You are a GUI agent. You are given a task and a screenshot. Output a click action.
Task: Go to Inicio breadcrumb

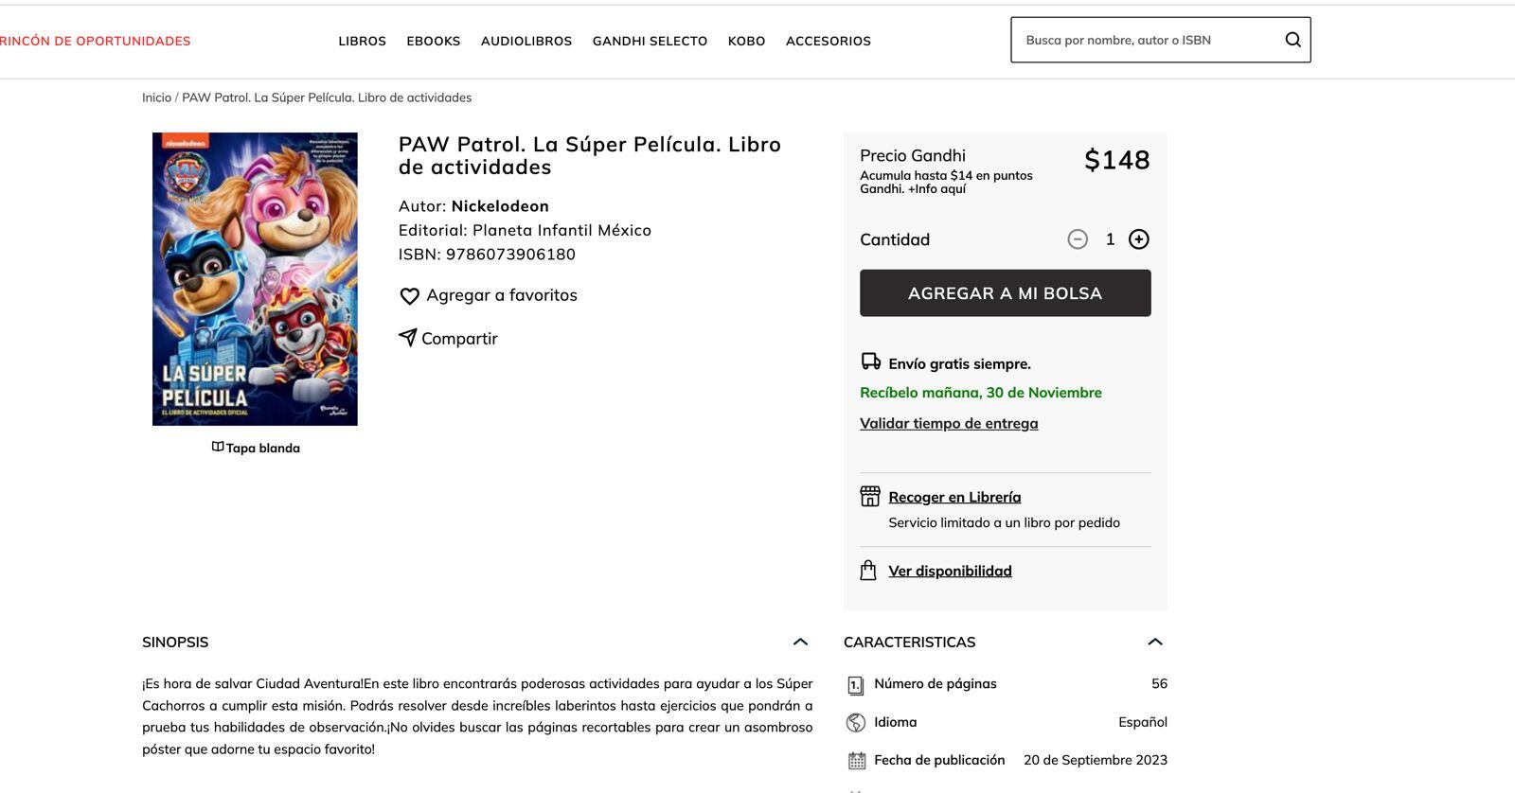tap(156, 97)
